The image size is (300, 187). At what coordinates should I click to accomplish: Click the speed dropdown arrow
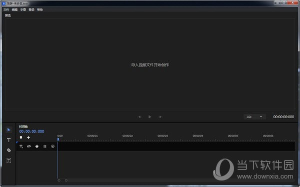(261, 117)
